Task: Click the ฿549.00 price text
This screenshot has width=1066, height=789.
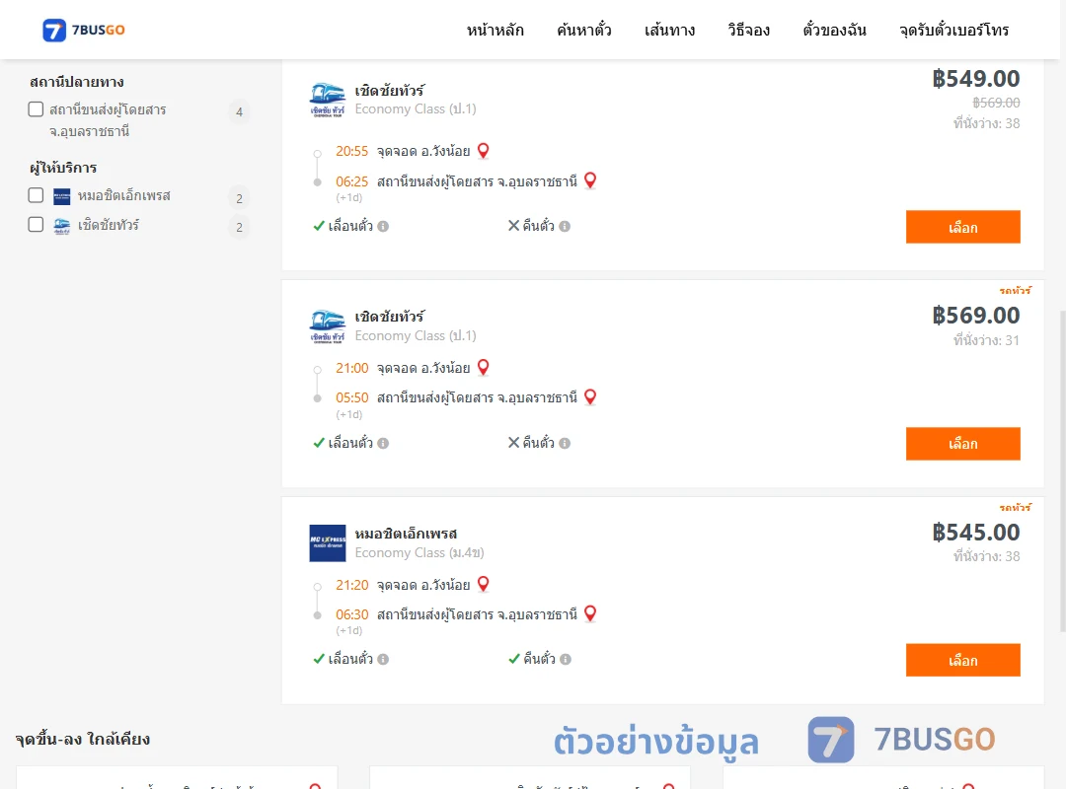Action: [975, 79]
